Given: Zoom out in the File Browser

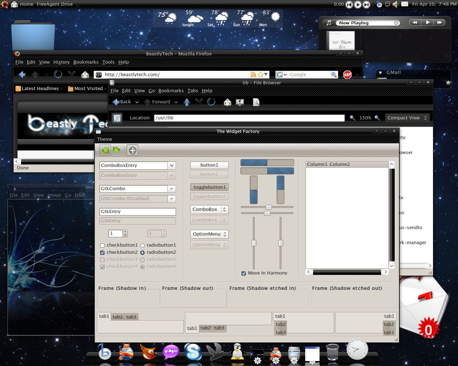Looking at the screenshot, I should pyautogui.click(x=352, y=118).
